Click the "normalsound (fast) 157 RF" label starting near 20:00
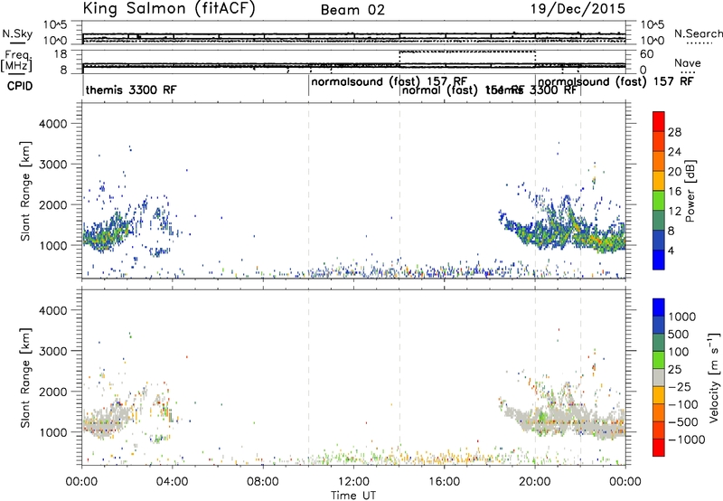Viewport: 723px width, 501px height. pyautogui.click(x=615, y=81)
